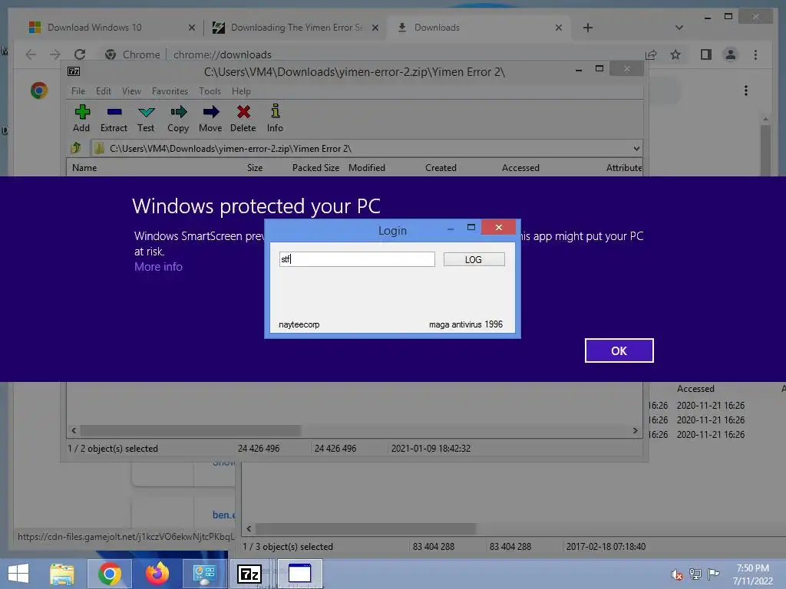Toggle Chrome side panel icon
This screenshot has width=786, height=589.
tap(706, 54)
